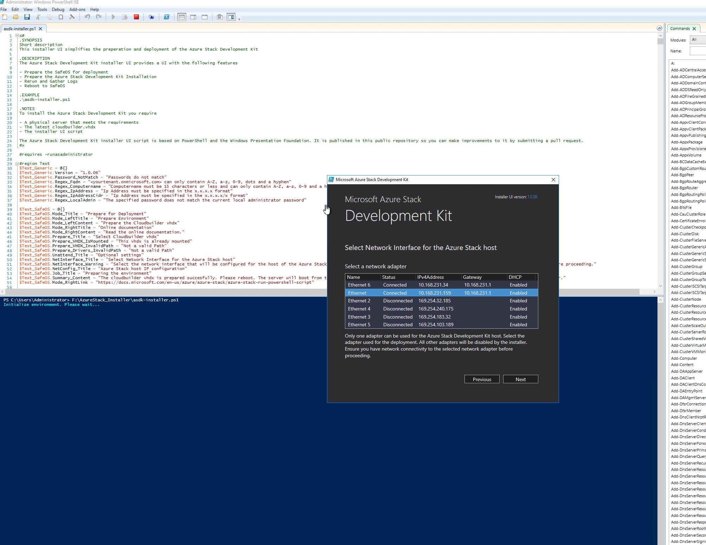Select the Ethernet 4 adapter row
Screen dimensions: 706x545
pos(442,309)
